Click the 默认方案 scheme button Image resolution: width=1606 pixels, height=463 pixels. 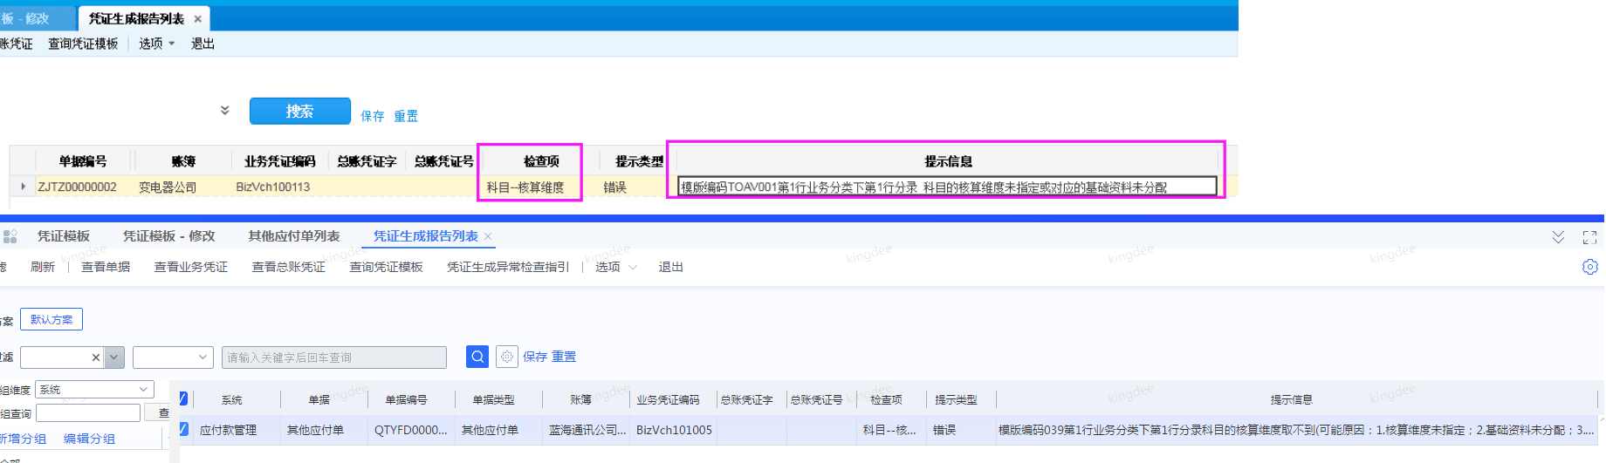tap(51, 319)
